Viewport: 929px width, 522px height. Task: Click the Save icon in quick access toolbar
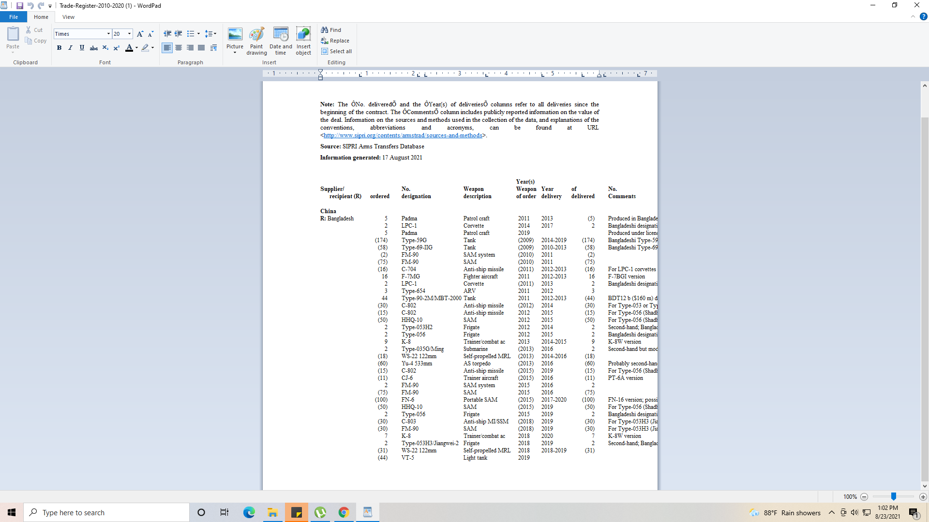tap(19, 6)
